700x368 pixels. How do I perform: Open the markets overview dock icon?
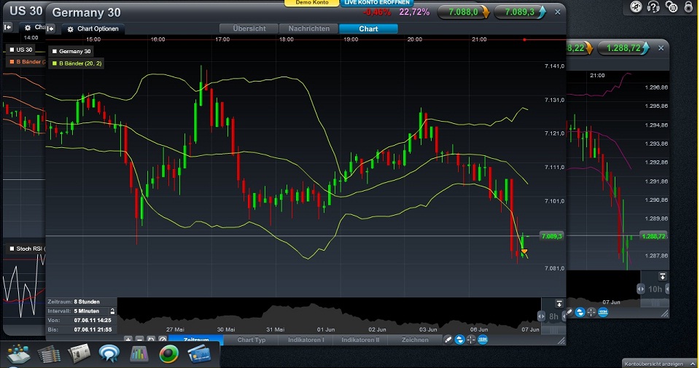17,354
